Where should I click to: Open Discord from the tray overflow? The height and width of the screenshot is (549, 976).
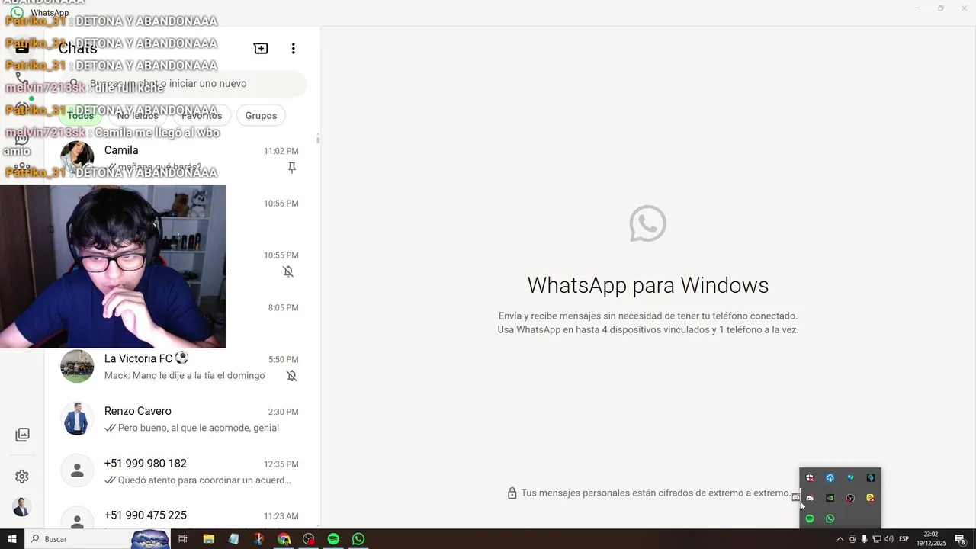click(810, 499)
